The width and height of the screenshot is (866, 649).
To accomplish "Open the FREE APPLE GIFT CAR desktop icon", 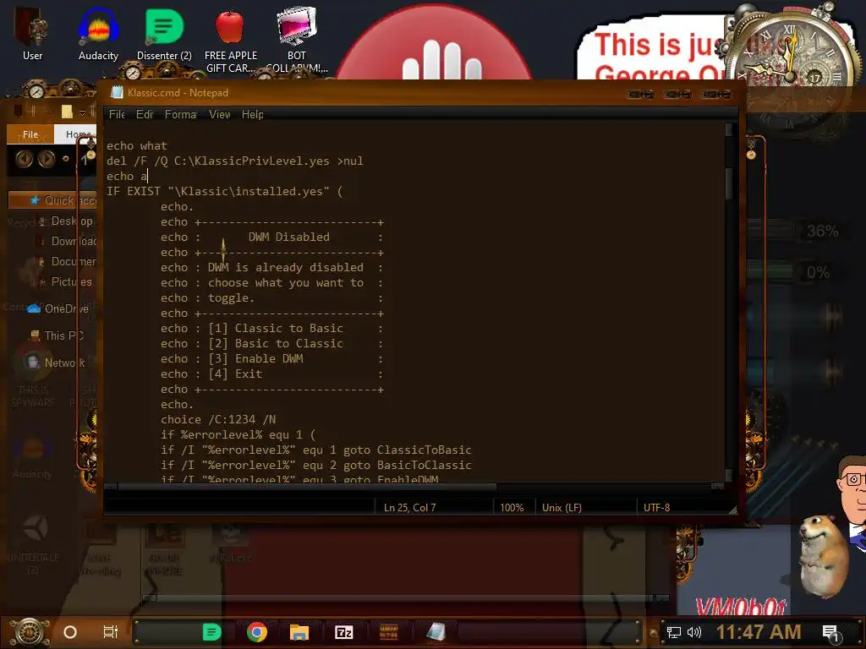I will (x=230, y=39).
